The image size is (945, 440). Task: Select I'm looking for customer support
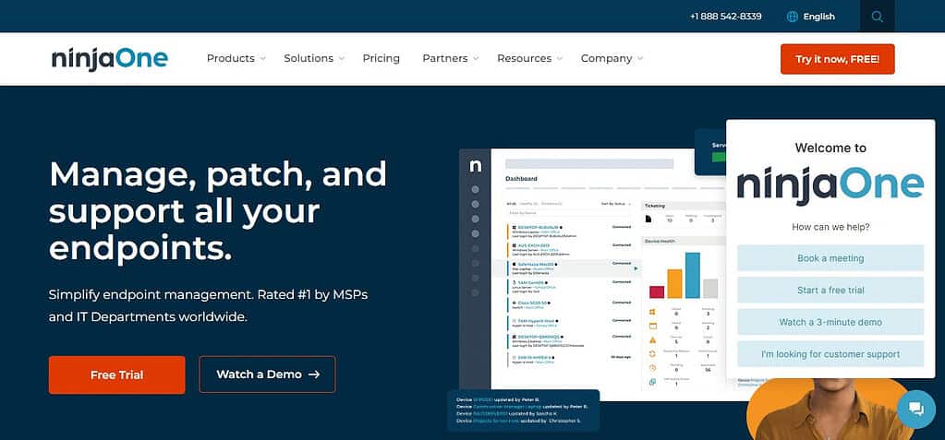tap(830, 354)
